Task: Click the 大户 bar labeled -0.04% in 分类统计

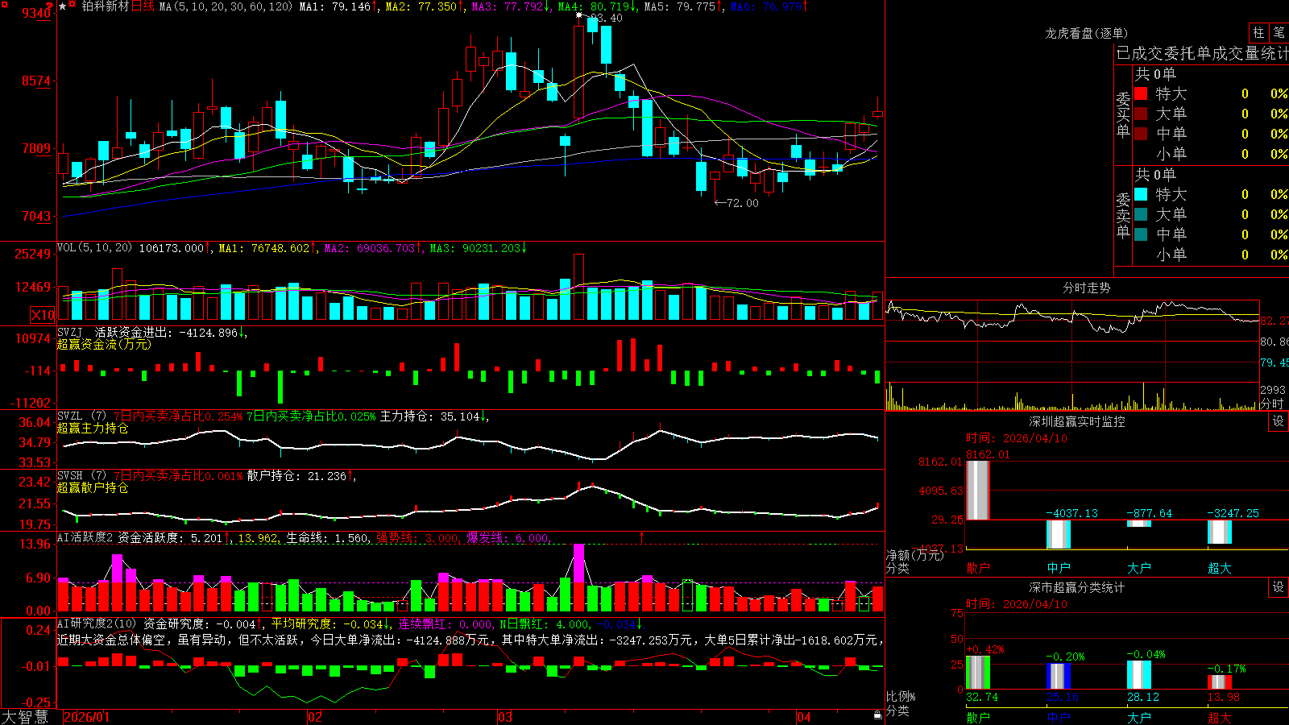Action: pyautogui.click(x=1139, y=675)
